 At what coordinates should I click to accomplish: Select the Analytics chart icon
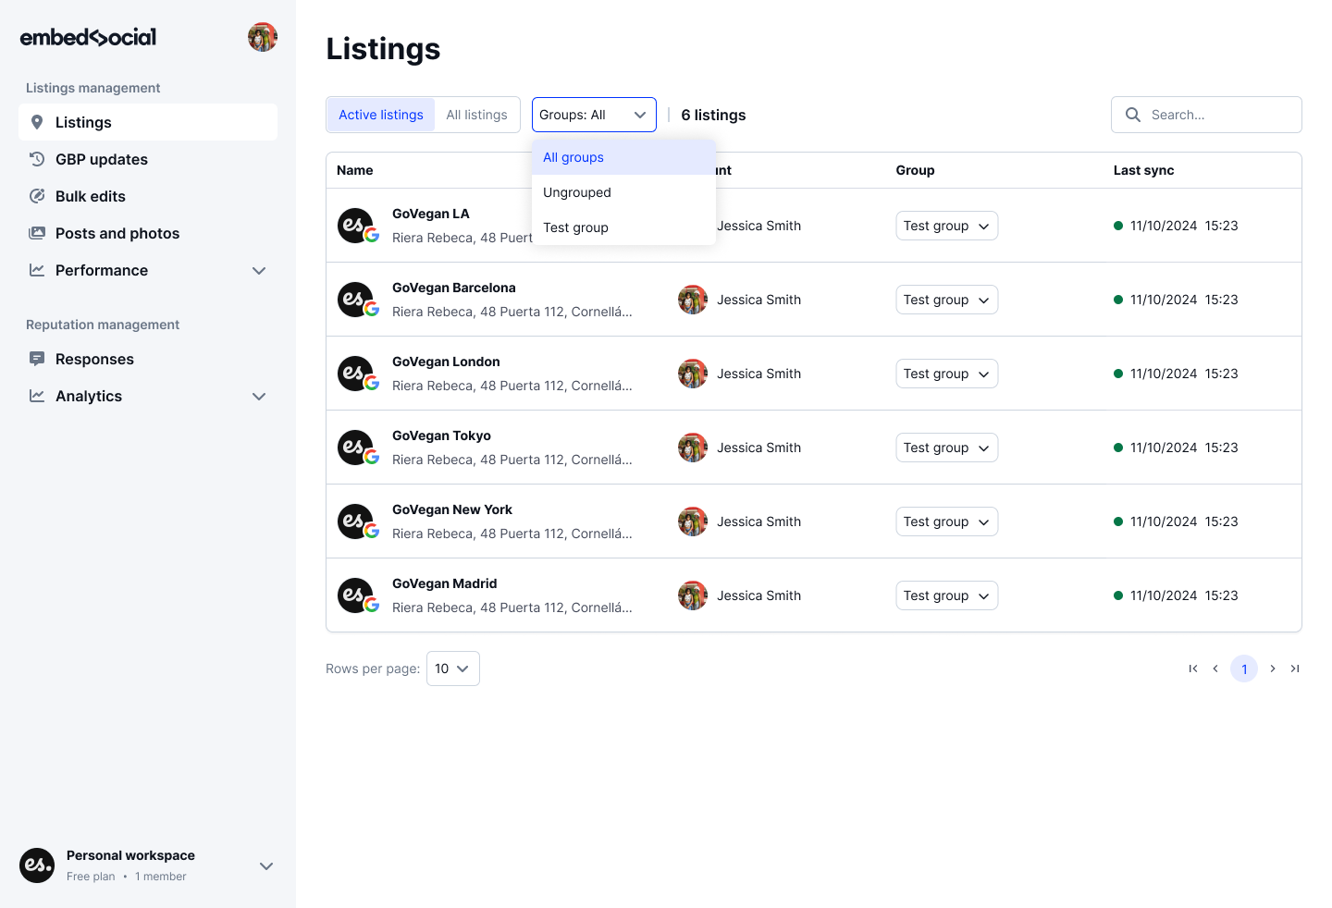(37, 396)
